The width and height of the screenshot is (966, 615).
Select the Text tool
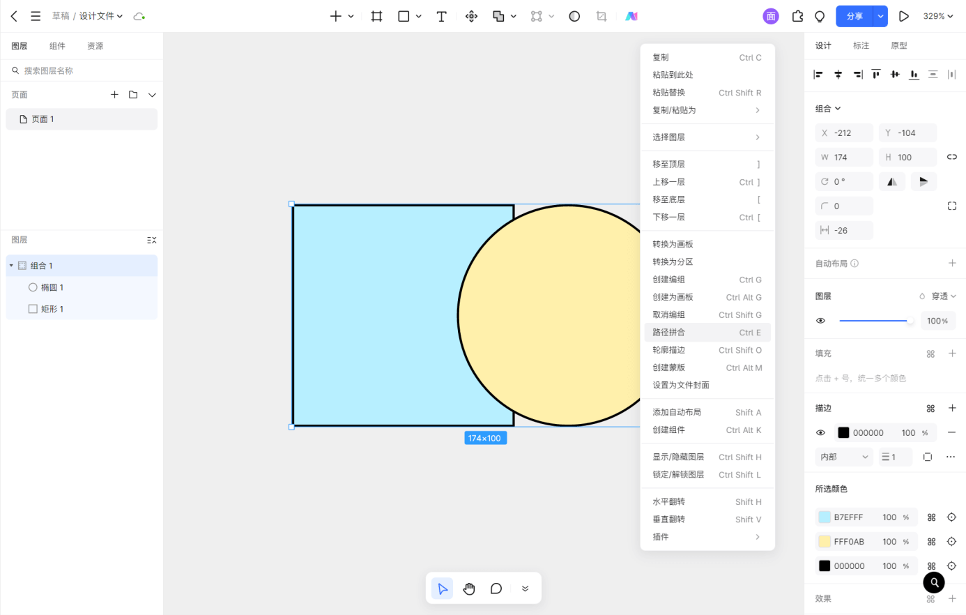(x=441, y=16)
